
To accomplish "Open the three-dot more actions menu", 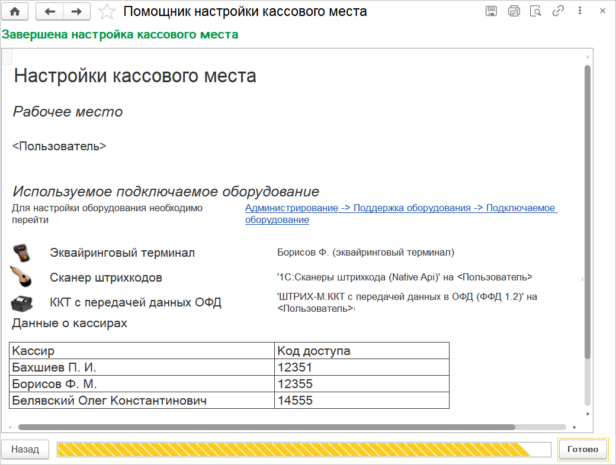I will [580, 11].
